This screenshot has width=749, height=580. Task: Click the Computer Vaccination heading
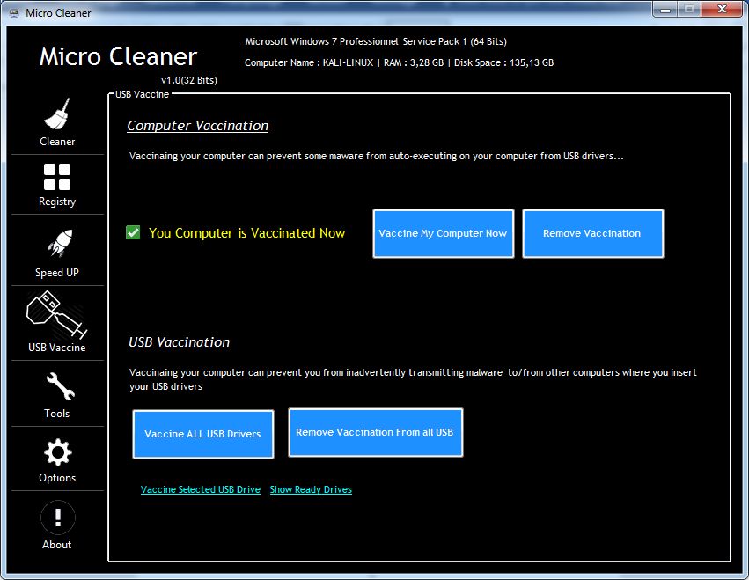pyautogui.click(x=198, y=126)
